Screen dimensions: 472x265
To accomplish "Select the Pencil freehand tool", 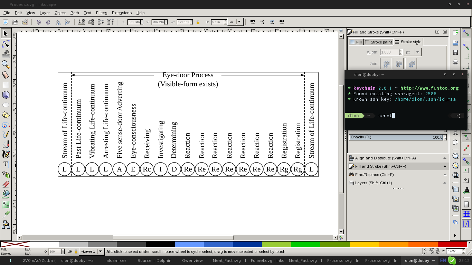I will click(x=6, y=135).
